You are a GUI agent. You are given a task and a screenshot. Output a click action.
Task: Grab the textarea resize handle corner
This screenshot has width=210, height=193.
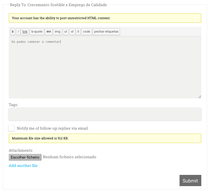click(x=199, y=97)
